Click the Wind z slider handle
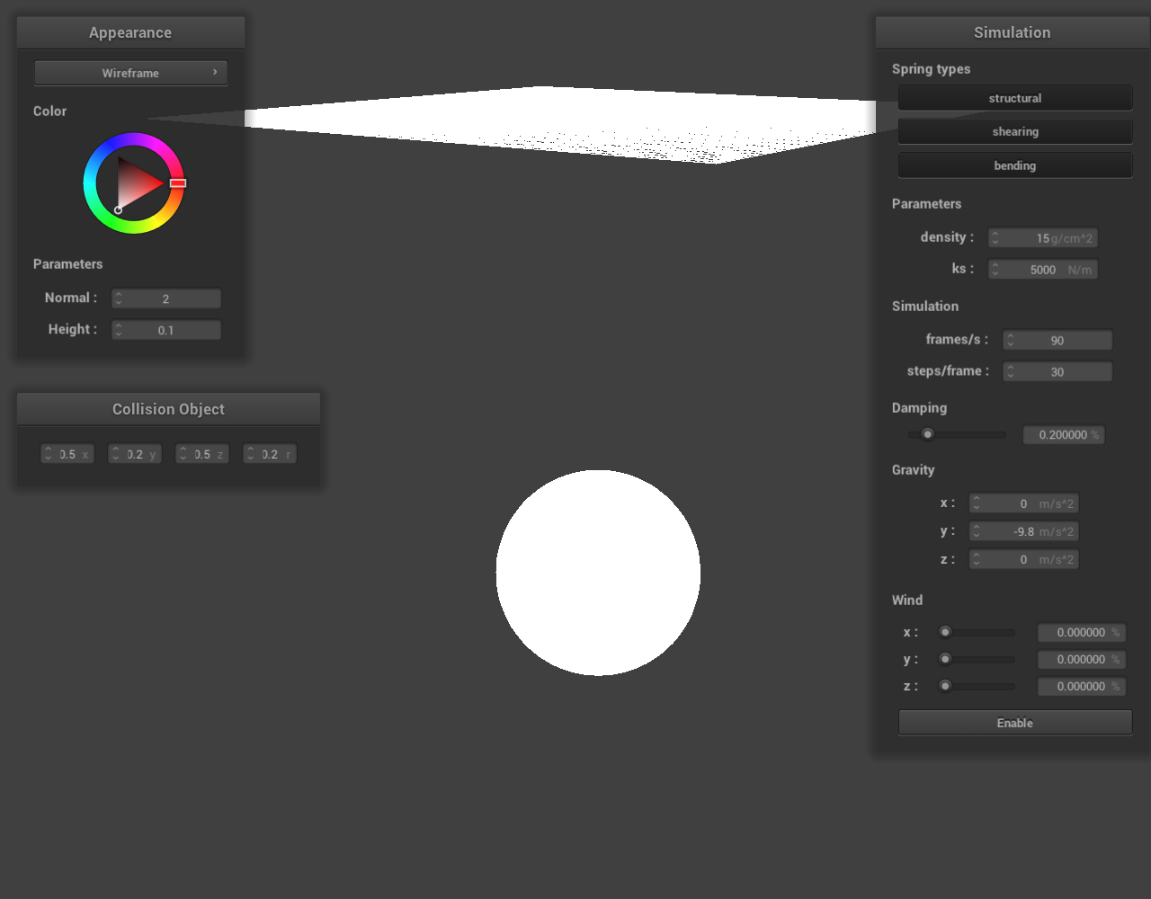 point(945,686)
